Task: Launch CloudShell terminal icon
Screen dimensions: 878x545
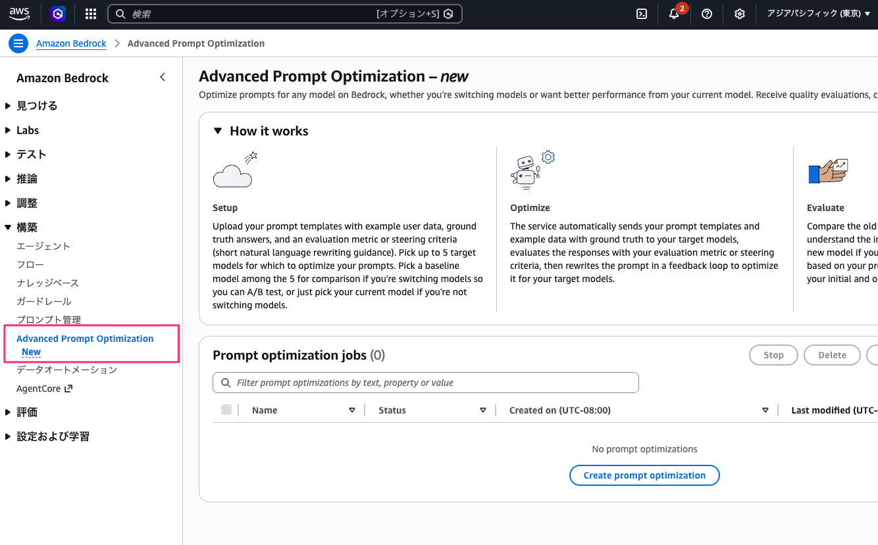Action: 642,14
